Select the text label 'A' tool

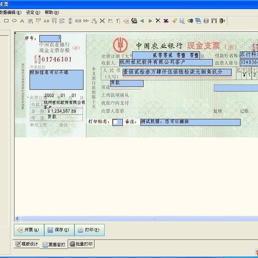click(22, 21)
